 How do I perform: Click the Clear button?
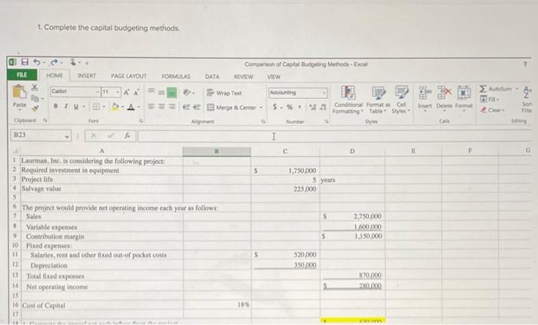coord(493,110)
